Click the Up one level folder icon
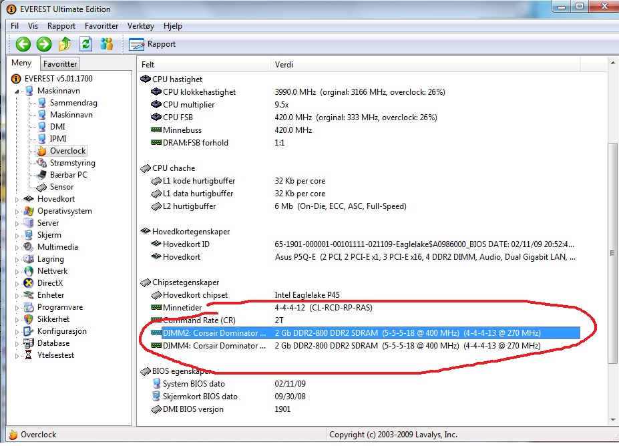Image resolution: width=619 pixels, height=446 pixels. (65, 44)
